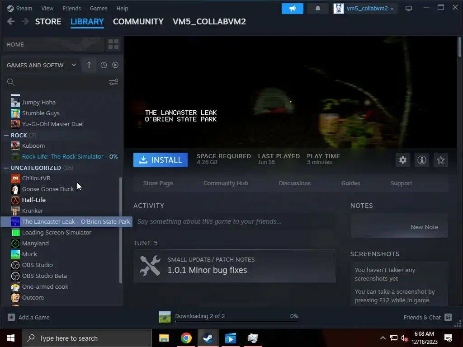463x347 pixels.
Task: Show game information panel icon
Action: 422,160
